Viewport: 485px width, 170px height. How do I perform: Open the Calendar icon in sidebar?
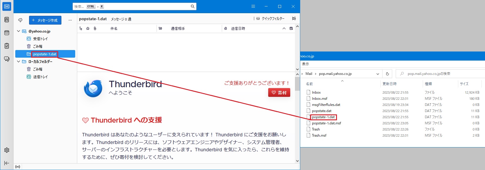[7, 33]
